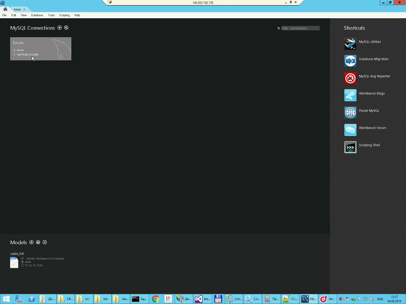
Task: Open the Edit menu
Action: click(14, 15)
